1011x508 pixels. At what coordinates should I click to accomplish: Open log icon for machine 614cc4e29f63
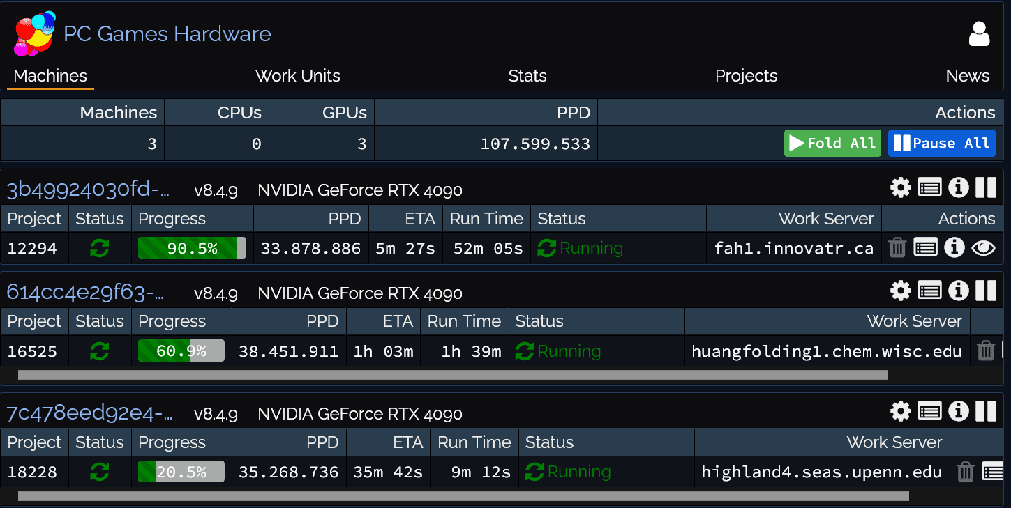929,291
